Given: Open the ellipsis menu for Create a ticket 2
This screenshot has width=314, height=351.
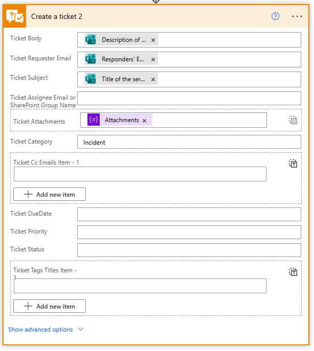Looking at the screenshot, I should click(x=297, y=16).
